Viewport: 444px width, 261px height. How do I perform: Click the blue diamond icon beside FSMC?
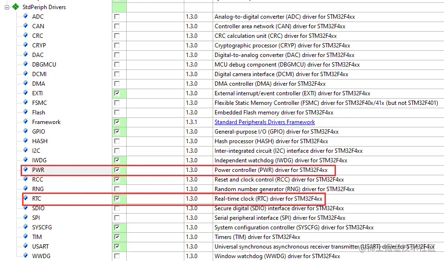(25, 102)
